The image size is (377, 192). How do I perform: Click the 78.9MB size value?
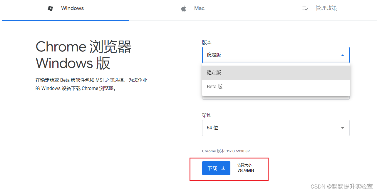coord(246,171)
